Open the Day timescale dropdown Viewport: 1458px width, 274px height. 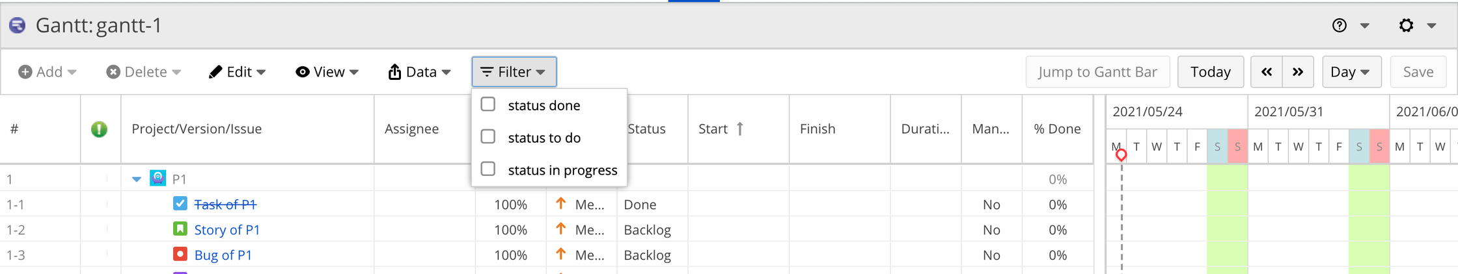(1350, 72)
